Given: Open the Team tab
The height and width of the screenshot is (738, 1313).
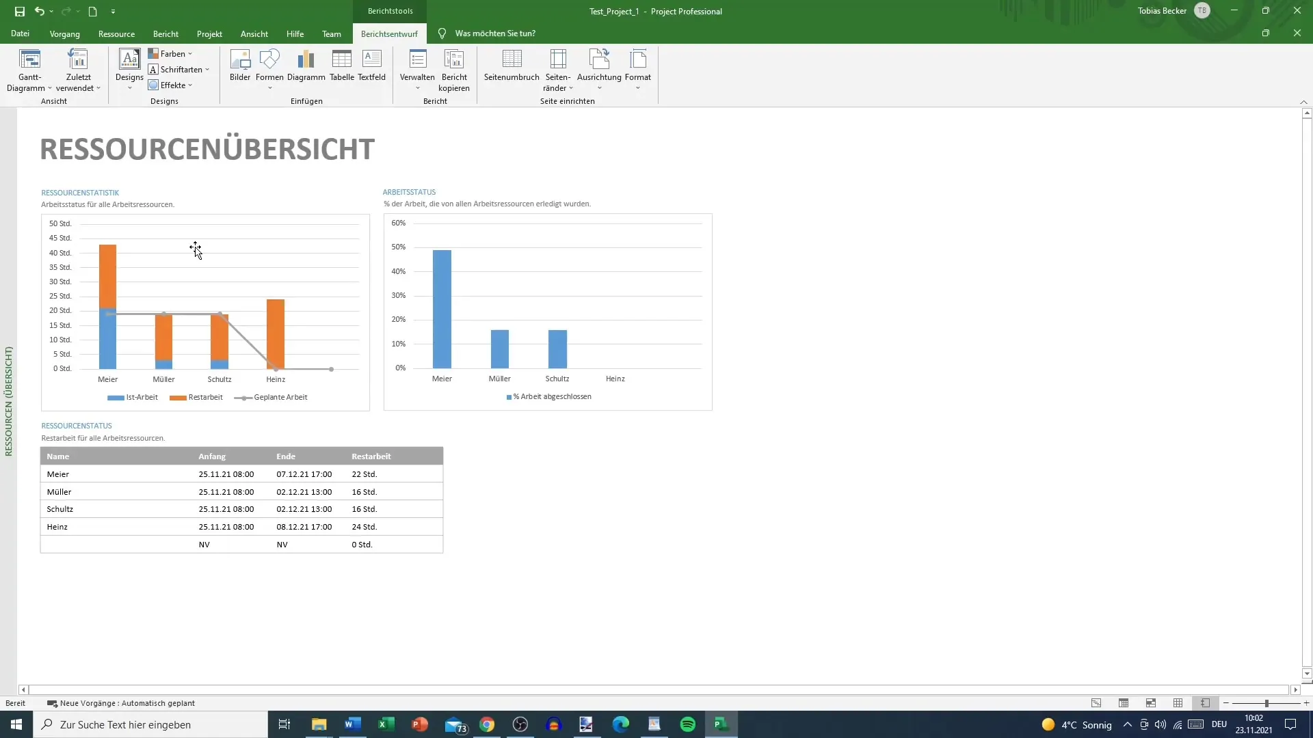Looking at the screenshot, I should (331, 33).
